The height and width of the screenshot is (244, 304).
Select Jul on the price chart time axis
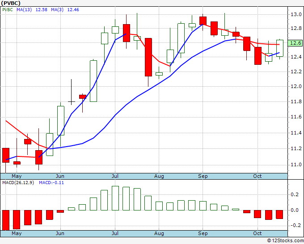115,176
